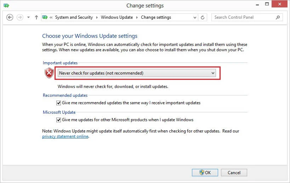Open the Important updates dropdown
Viewport: 290px width, 183px height.
click(137, 73)
